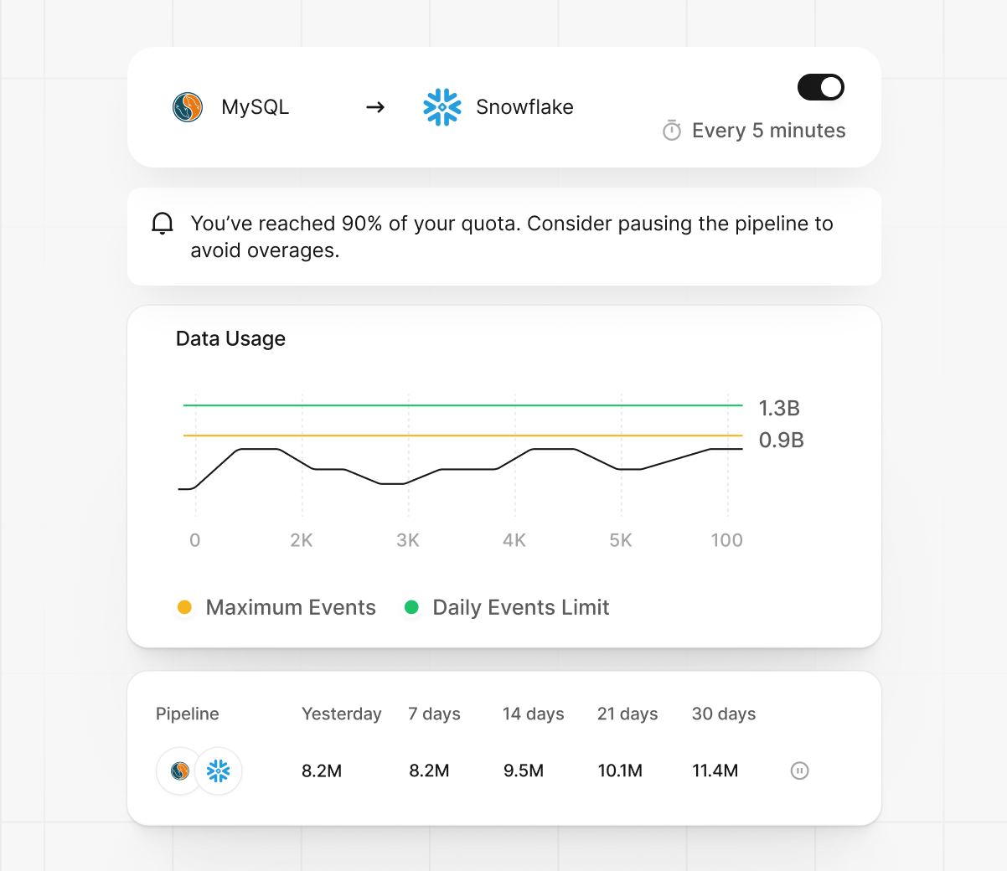Click the MySQL source connector icon
This screenshot has height=871, width=1007.
point(188,107)
